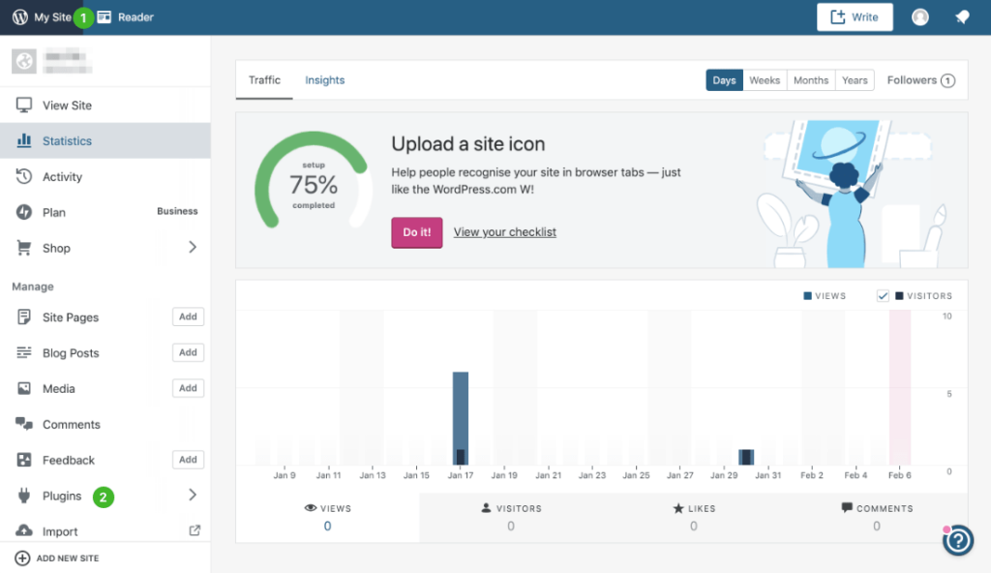The height and width of the screenshot is (573, 991).
Task: Click the Add New Site plus icon
Action: tap(22, 558)
